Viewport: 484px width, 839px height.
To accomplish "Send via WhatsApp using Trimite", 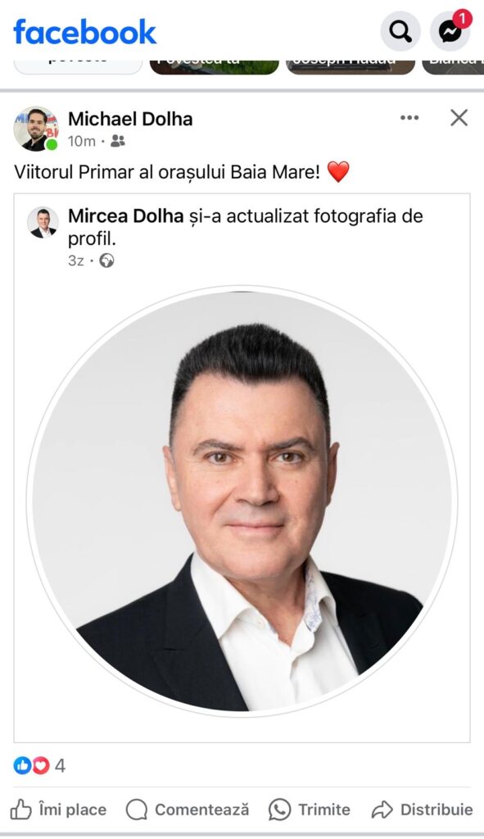I will coord(310,810).
